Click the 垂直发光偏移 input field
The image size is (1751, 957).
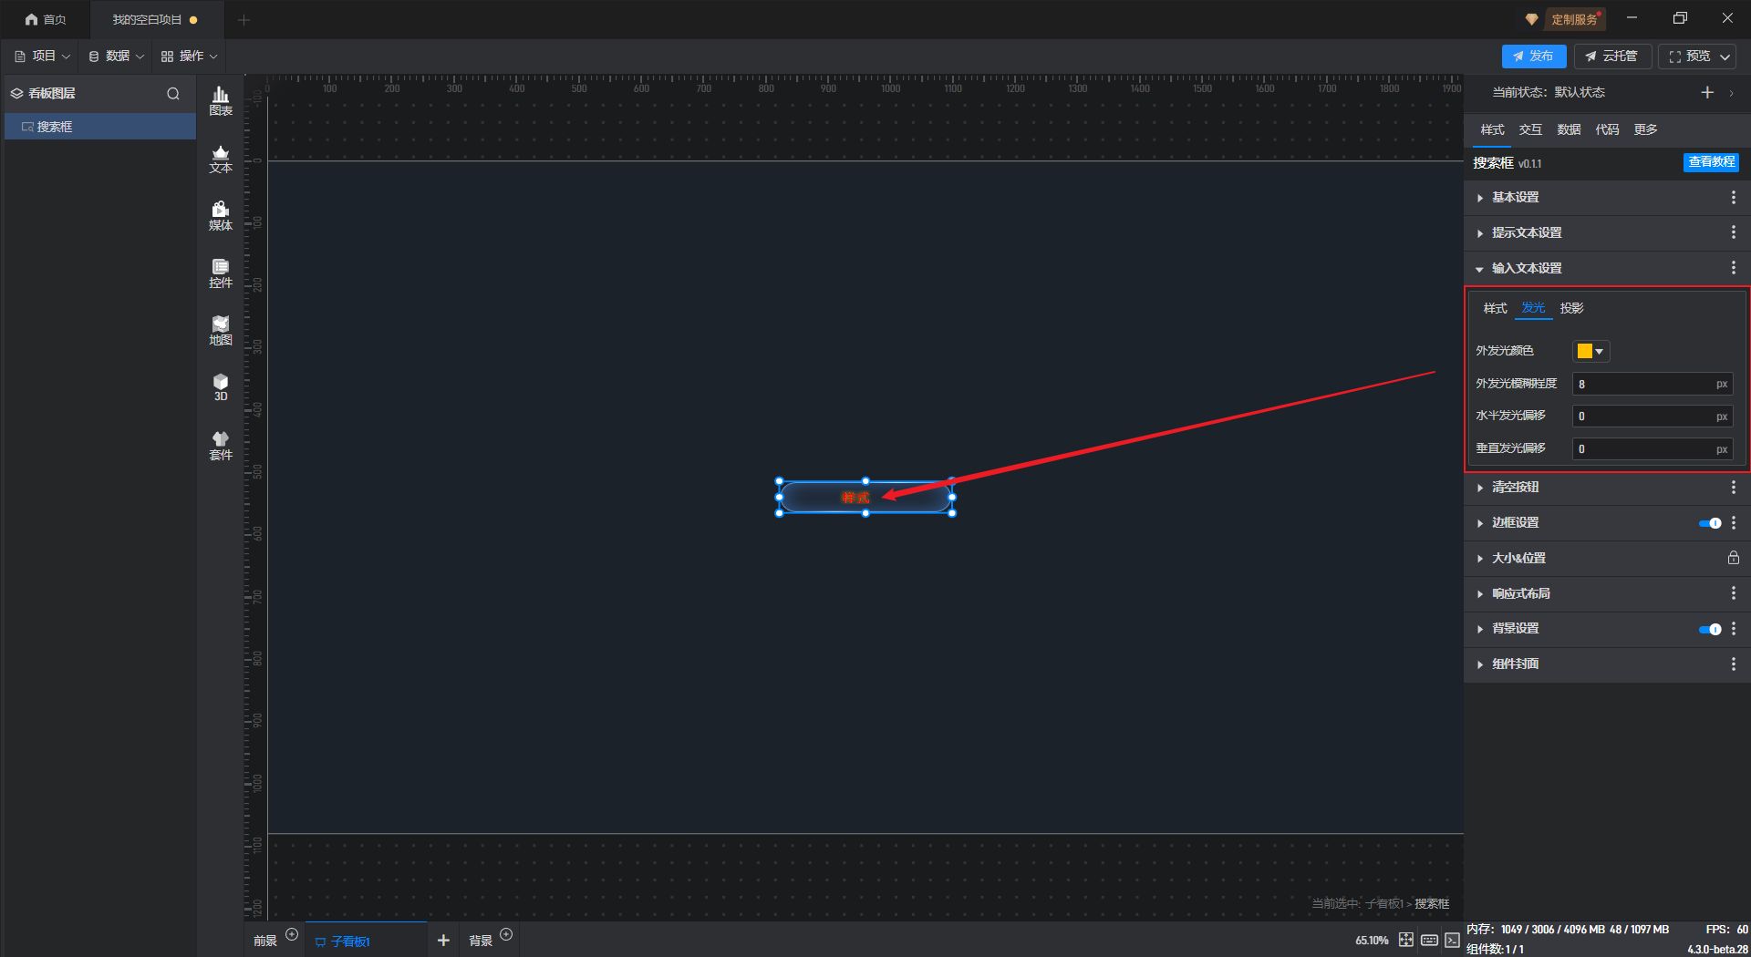[1652, 449]
